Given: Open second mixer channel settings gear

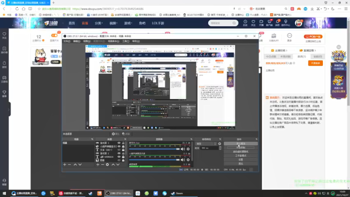Looking at the screenshot, I should pyautogui.click(x=188, y=160).
